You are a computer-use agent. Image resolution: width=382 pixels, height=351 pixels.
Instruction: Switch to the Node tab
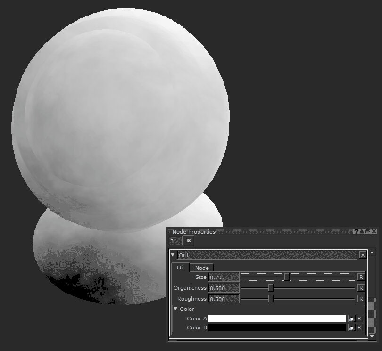click(x=202, y=268)
